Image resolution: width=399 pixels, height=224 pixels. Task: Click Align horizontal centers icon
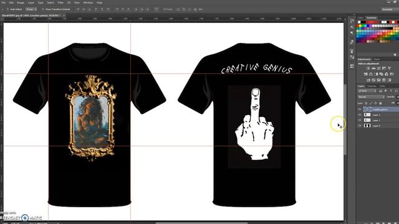102,9
